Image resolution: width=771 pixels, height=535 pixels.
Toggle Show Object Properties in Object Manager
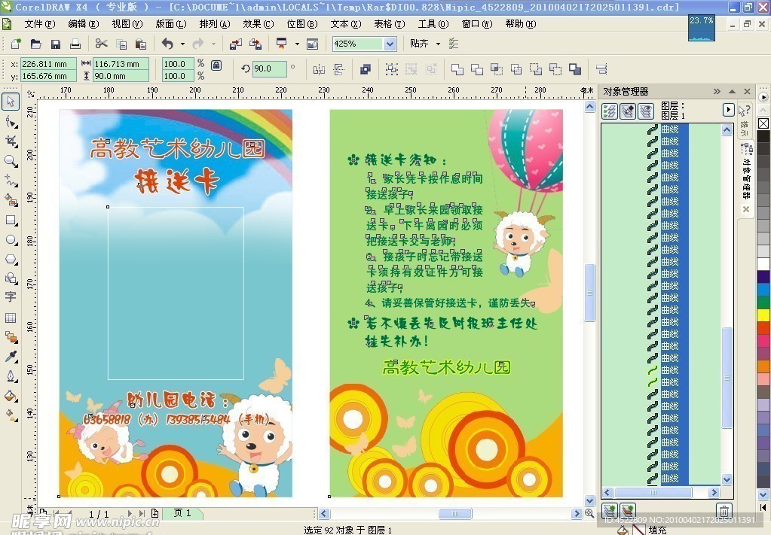[x=610, y=111]
